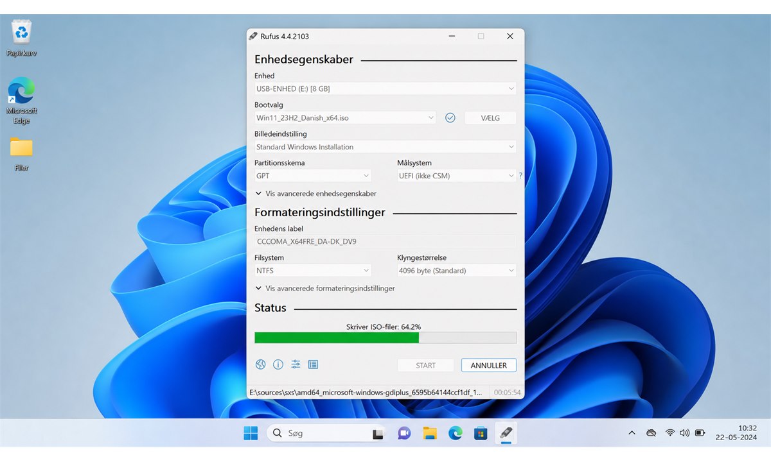Click the elapsed time 00:05:54

click(x=507, y=392)
